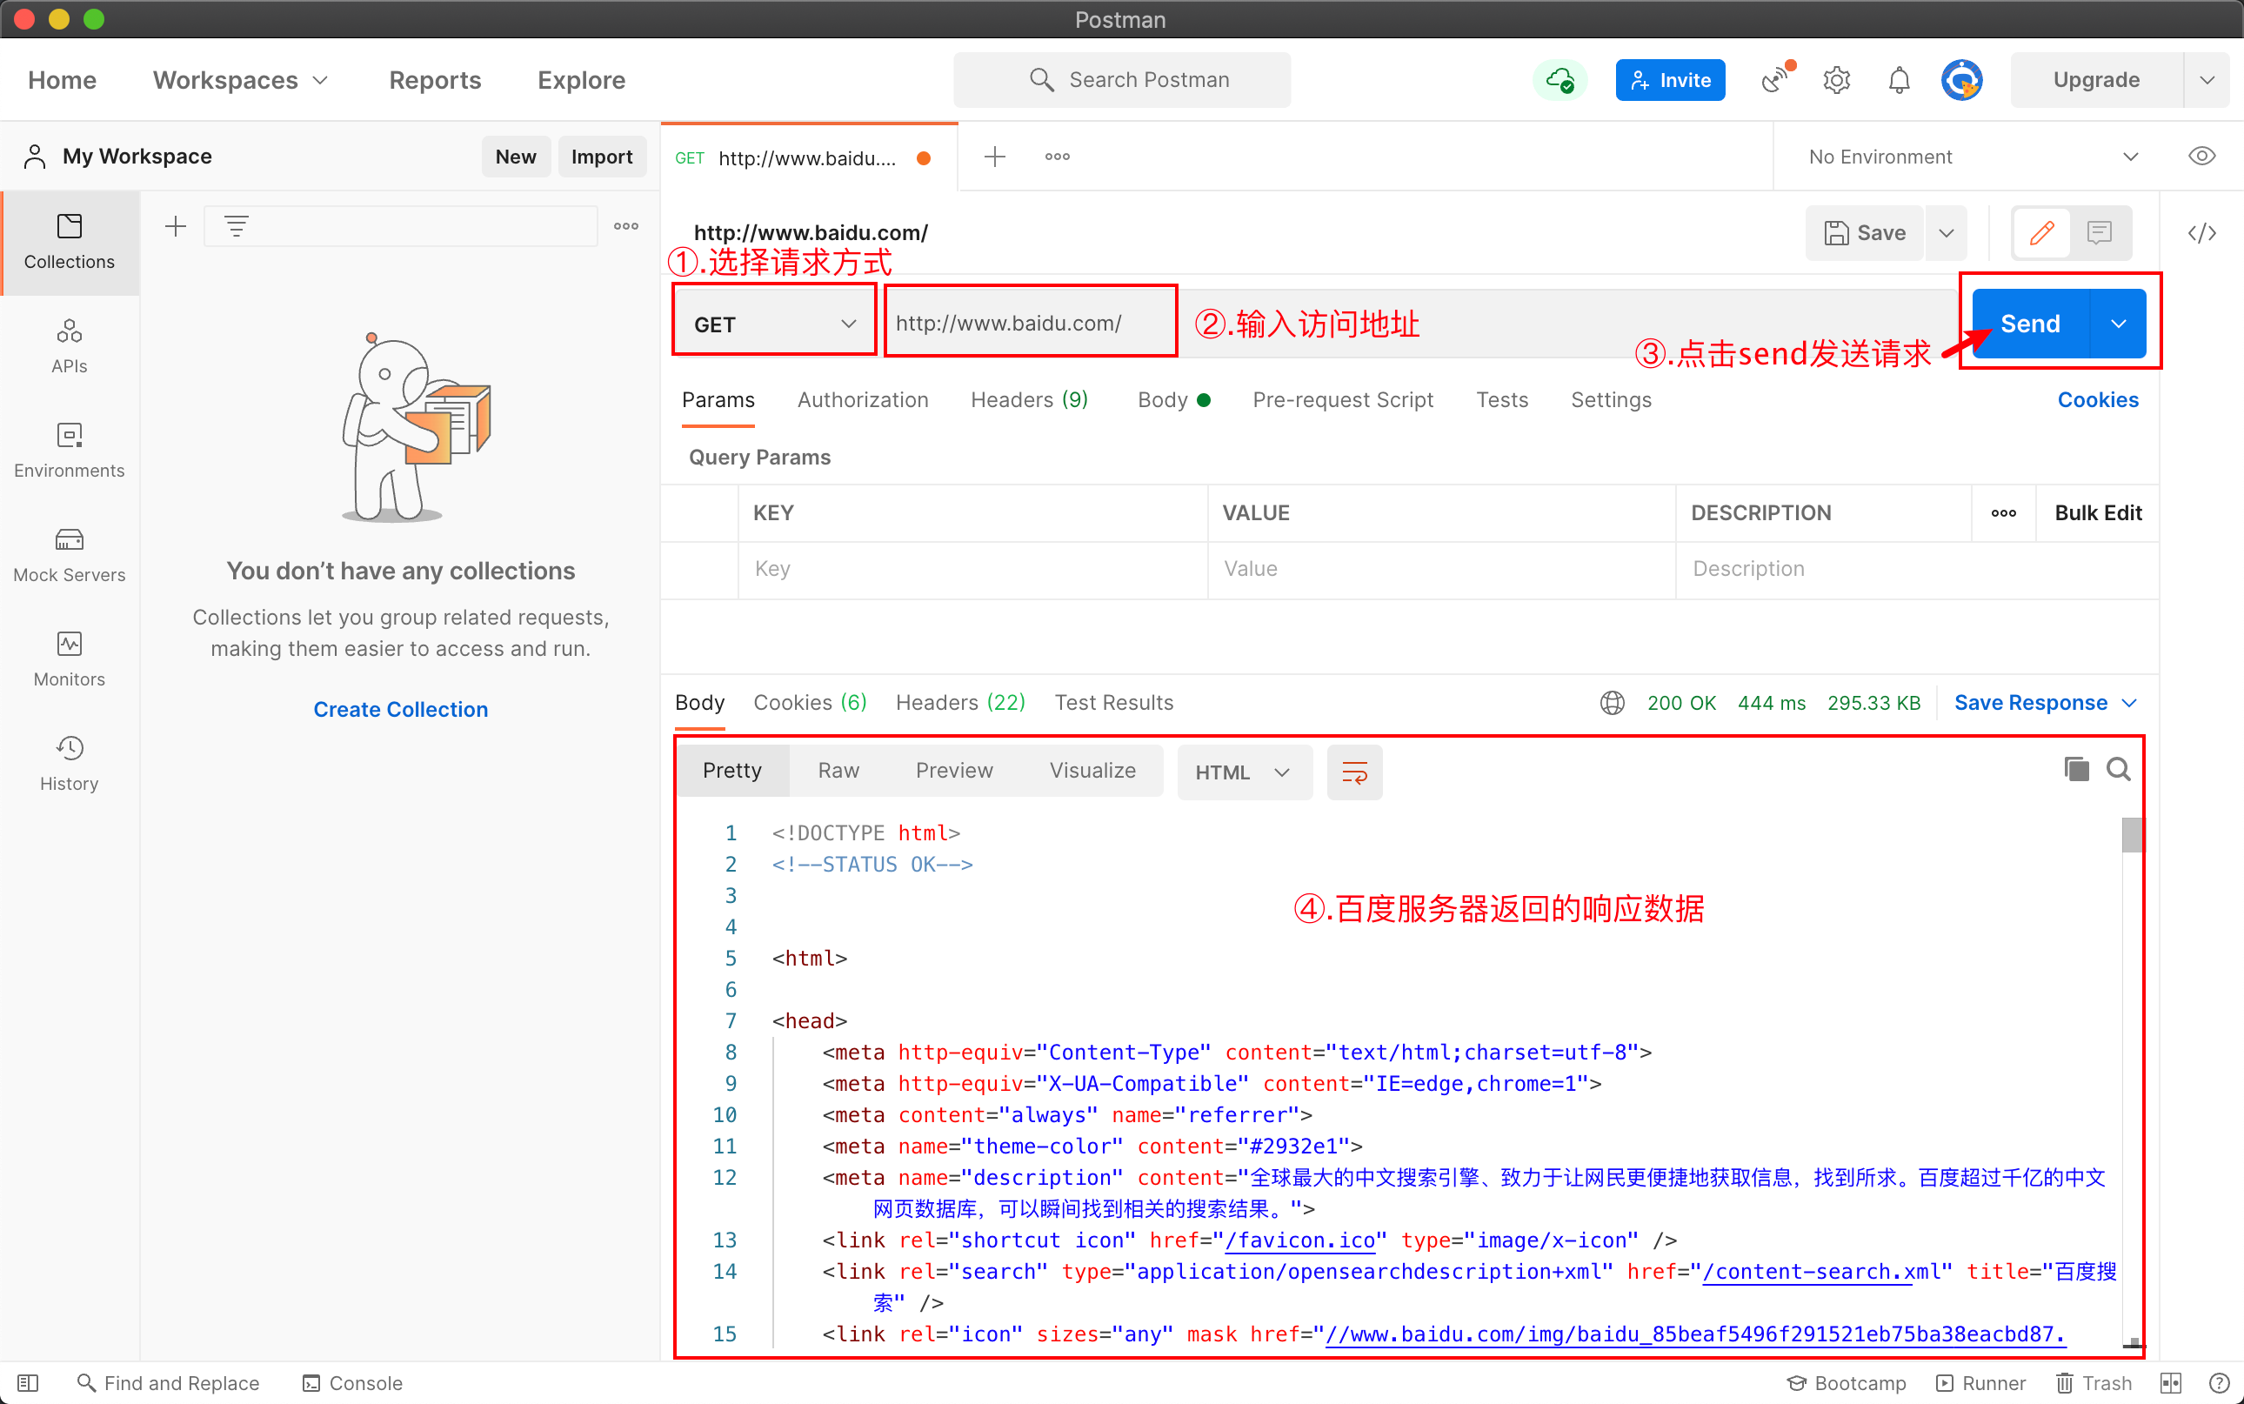Viewport: 2244px width, 1404px height.
Task: Open the notifications bell
Action: point(1900,80)
